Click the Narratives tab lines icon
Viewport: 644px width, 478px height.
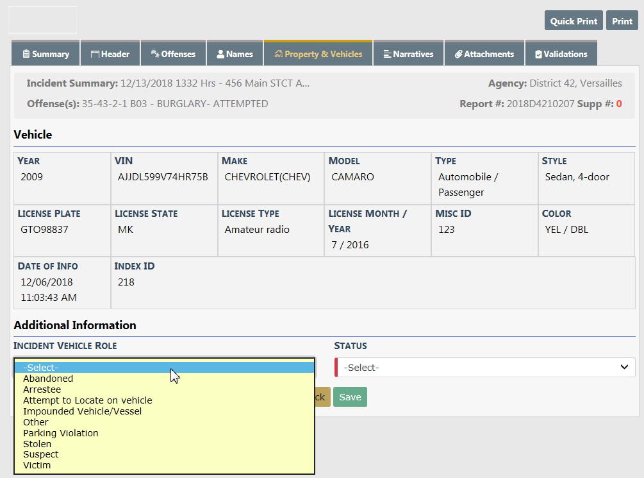pos(387,55)
